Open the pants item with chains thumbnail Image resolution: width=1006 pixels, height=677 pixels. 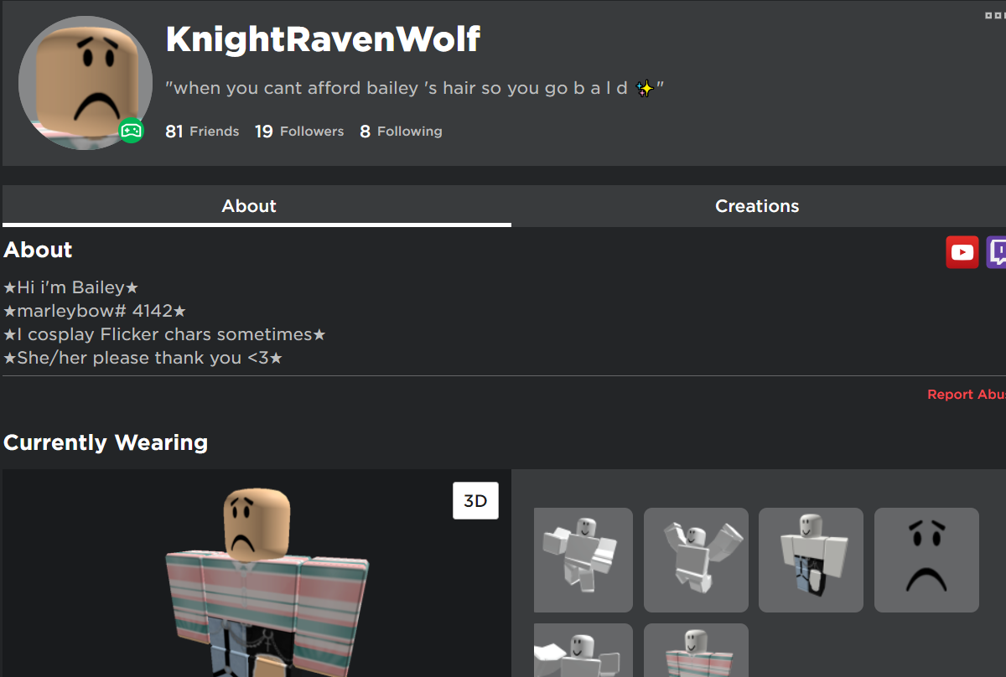click(811, 560)
